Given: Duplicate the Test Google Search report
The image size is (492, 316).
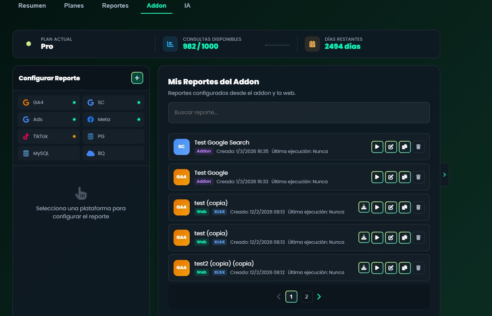Looking at the screenshot, I should pyautogui.click(x=404, y=147).
